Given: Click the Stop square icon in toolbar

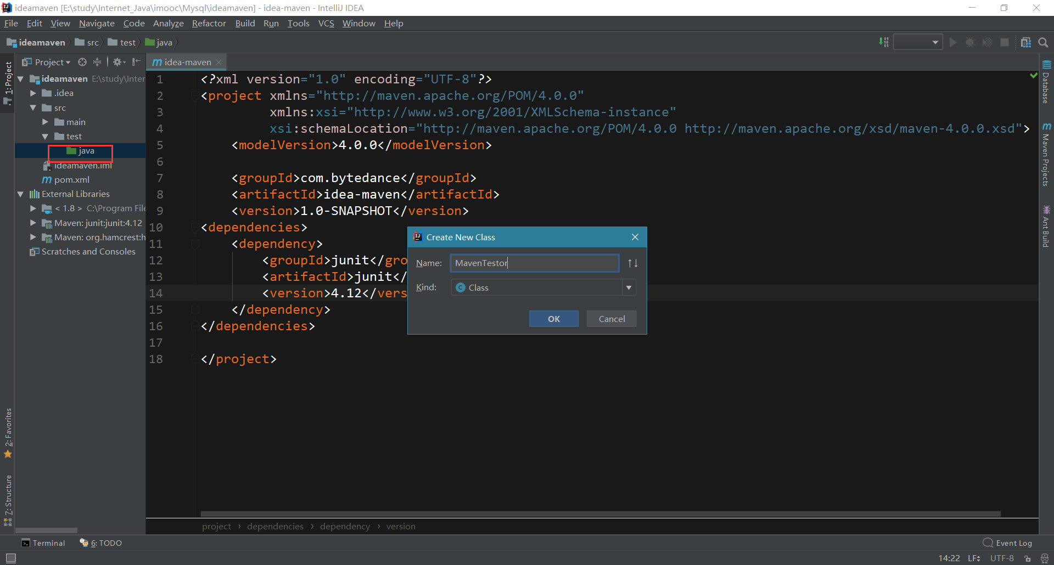Looking at the screenshot, I should (1005, 42).
